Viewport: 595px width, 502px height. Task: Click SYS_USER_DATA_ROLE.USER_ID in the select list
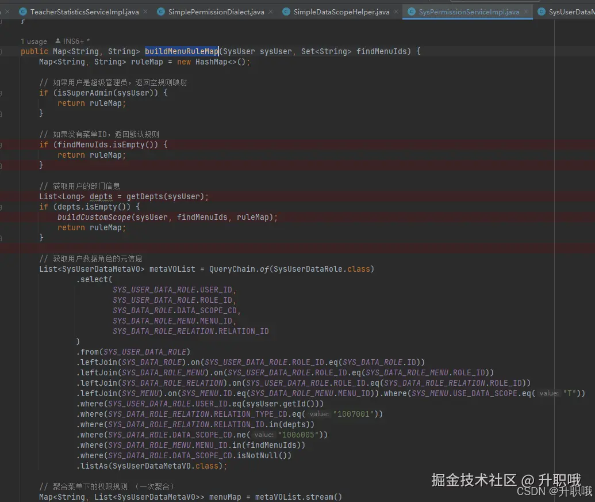[x=172, y=290]
